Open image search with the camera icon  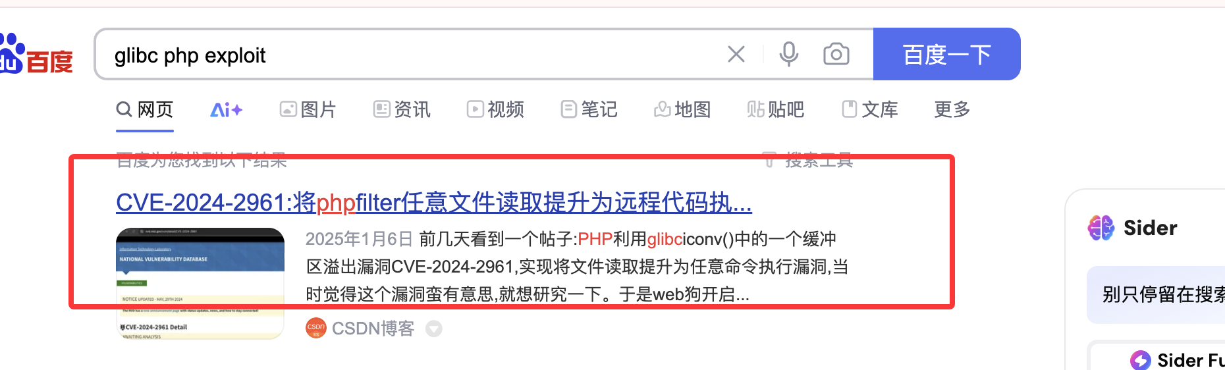click(x=836, y=54)
